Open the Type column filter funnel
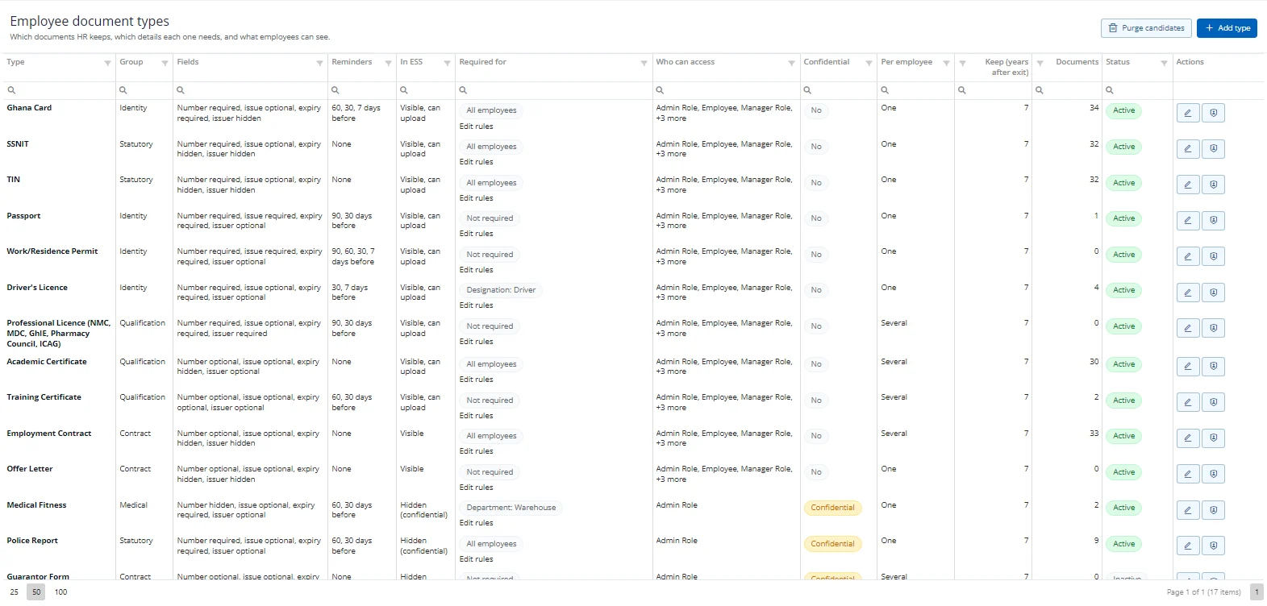The image size is (1267, 606). [107, 63]
